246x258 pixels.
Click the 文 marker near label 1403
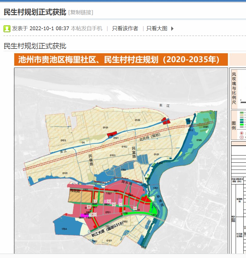click(x=95, y=214)
